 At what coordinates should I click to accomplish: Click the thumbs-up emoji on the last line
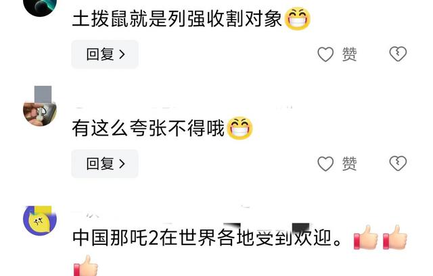(x=86, y=266)
